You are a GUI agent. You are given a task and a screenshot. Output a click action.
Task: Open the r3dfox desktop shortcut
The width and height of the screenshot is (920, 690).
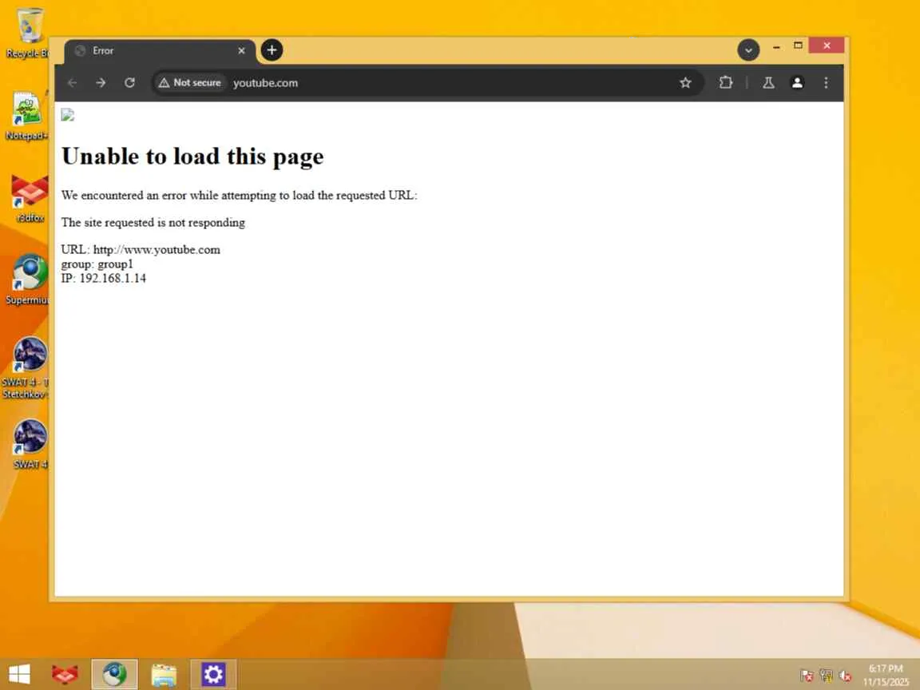[x=30, y=198]
